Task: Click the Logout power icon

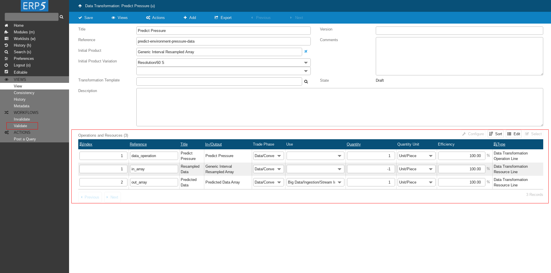Action: point(6,65)
